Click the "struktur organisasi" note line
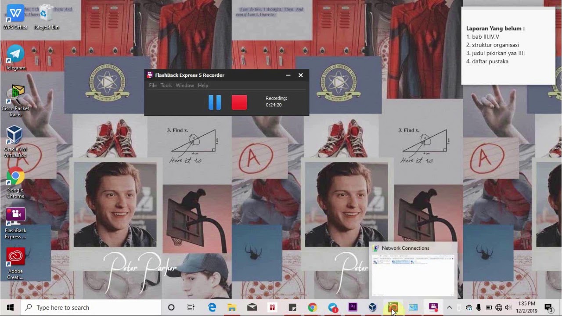This screenshot has height=316, width=562. 493,45
